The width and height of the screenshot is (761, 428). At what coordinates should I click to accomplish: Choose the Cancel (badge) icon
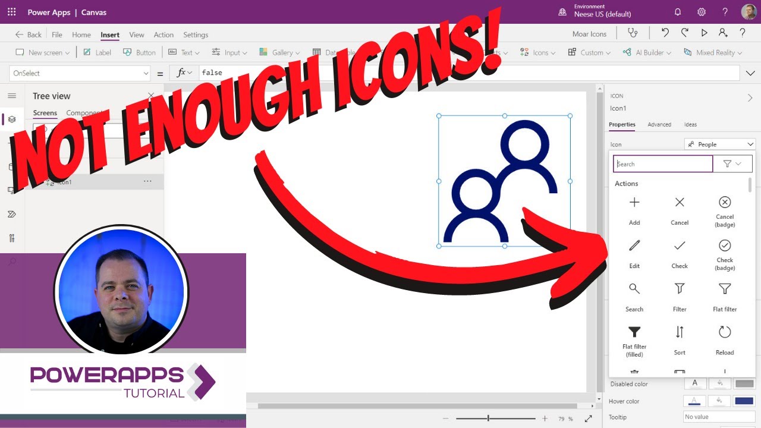[x=725, y=212]
